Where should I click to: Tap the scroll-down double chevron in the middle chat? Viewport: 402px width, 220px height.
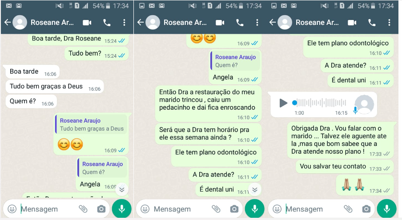pyautogui.click(x=254, y=189)
